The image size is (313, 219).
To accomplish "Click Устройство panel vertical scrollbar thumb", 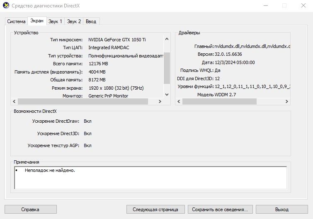I will 167,68.
